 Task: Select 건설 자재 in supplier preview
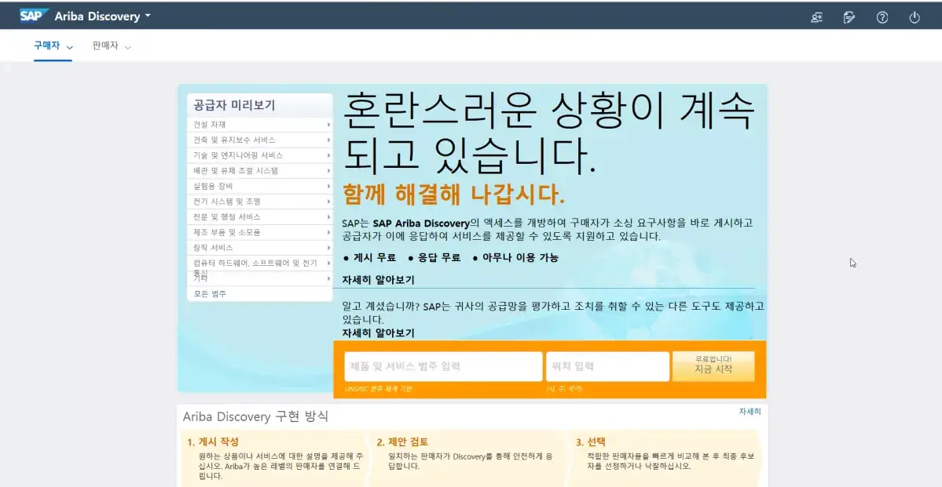coord(209,124)
